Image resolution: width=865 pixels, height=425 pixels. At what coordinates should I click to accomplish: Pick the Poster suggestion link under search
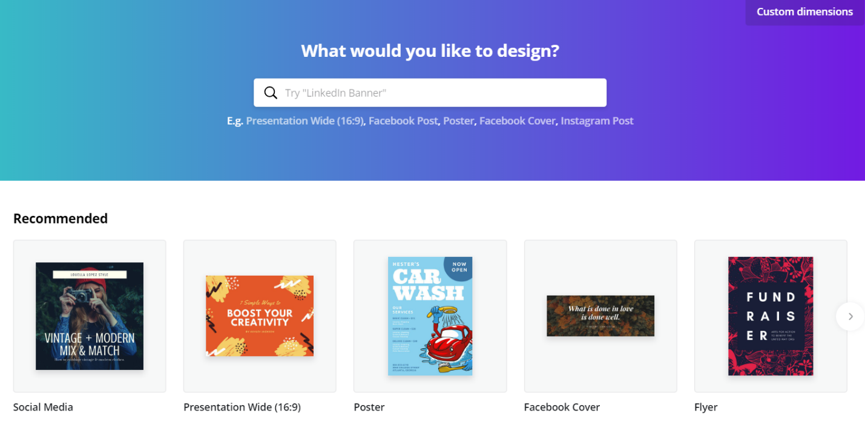click(x=458, y=121)
